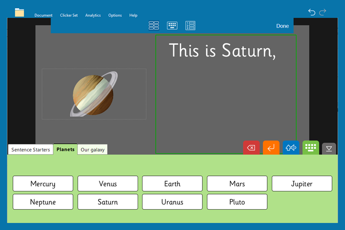345x230 pixels.
Task: Click the undo arrow icon
Action: (x=312, y=12)
